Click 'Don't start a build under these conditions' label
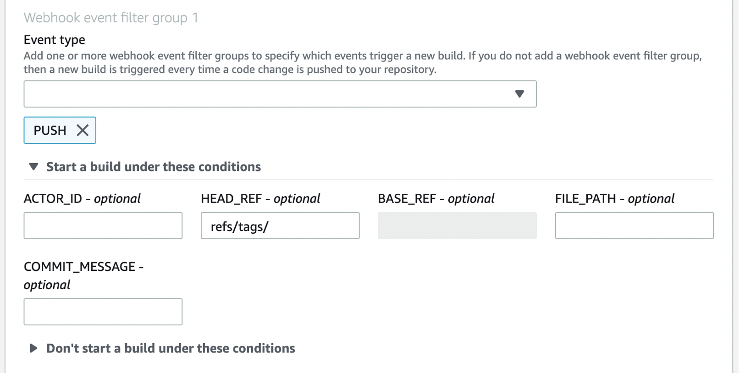The width and height of the screenshot is (739, 373). [x=170, y=348]
